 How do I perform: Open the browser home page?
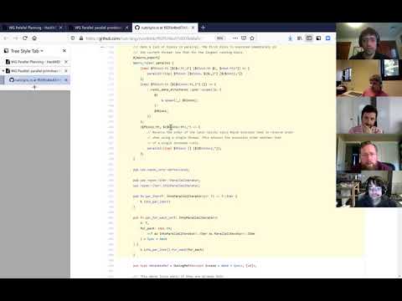(34, 38)
